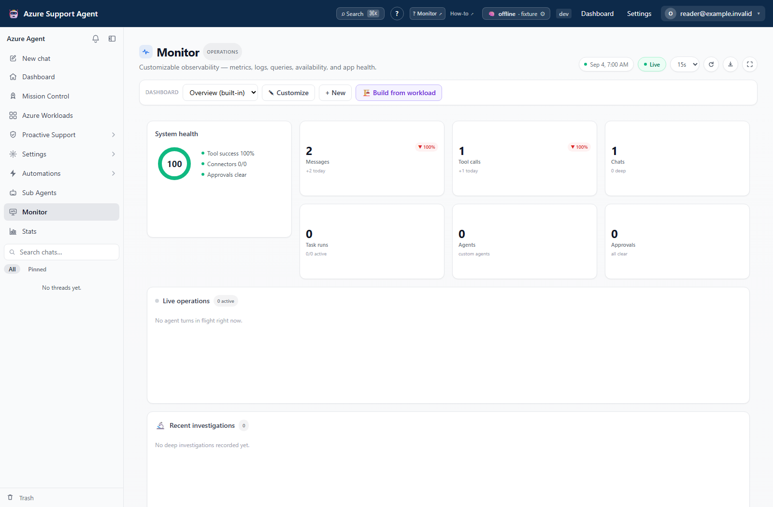Open the How-to link in header

462,14
